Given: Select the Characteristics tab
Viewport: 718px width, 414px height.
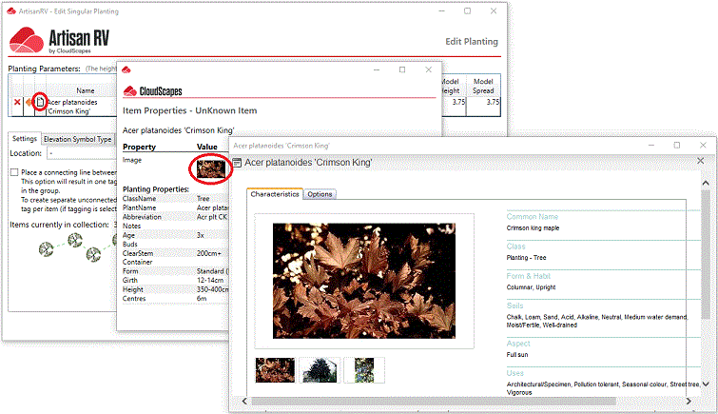Looking at the screenshot, I should pyautogui.click(x=275, y=194).
